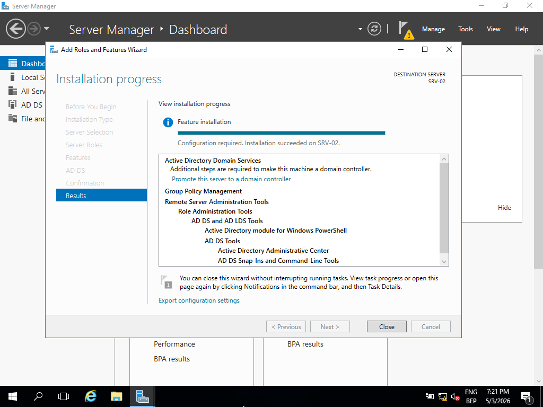Maximize the Add Roles and Features Wizard

click(x=425, y=49)
